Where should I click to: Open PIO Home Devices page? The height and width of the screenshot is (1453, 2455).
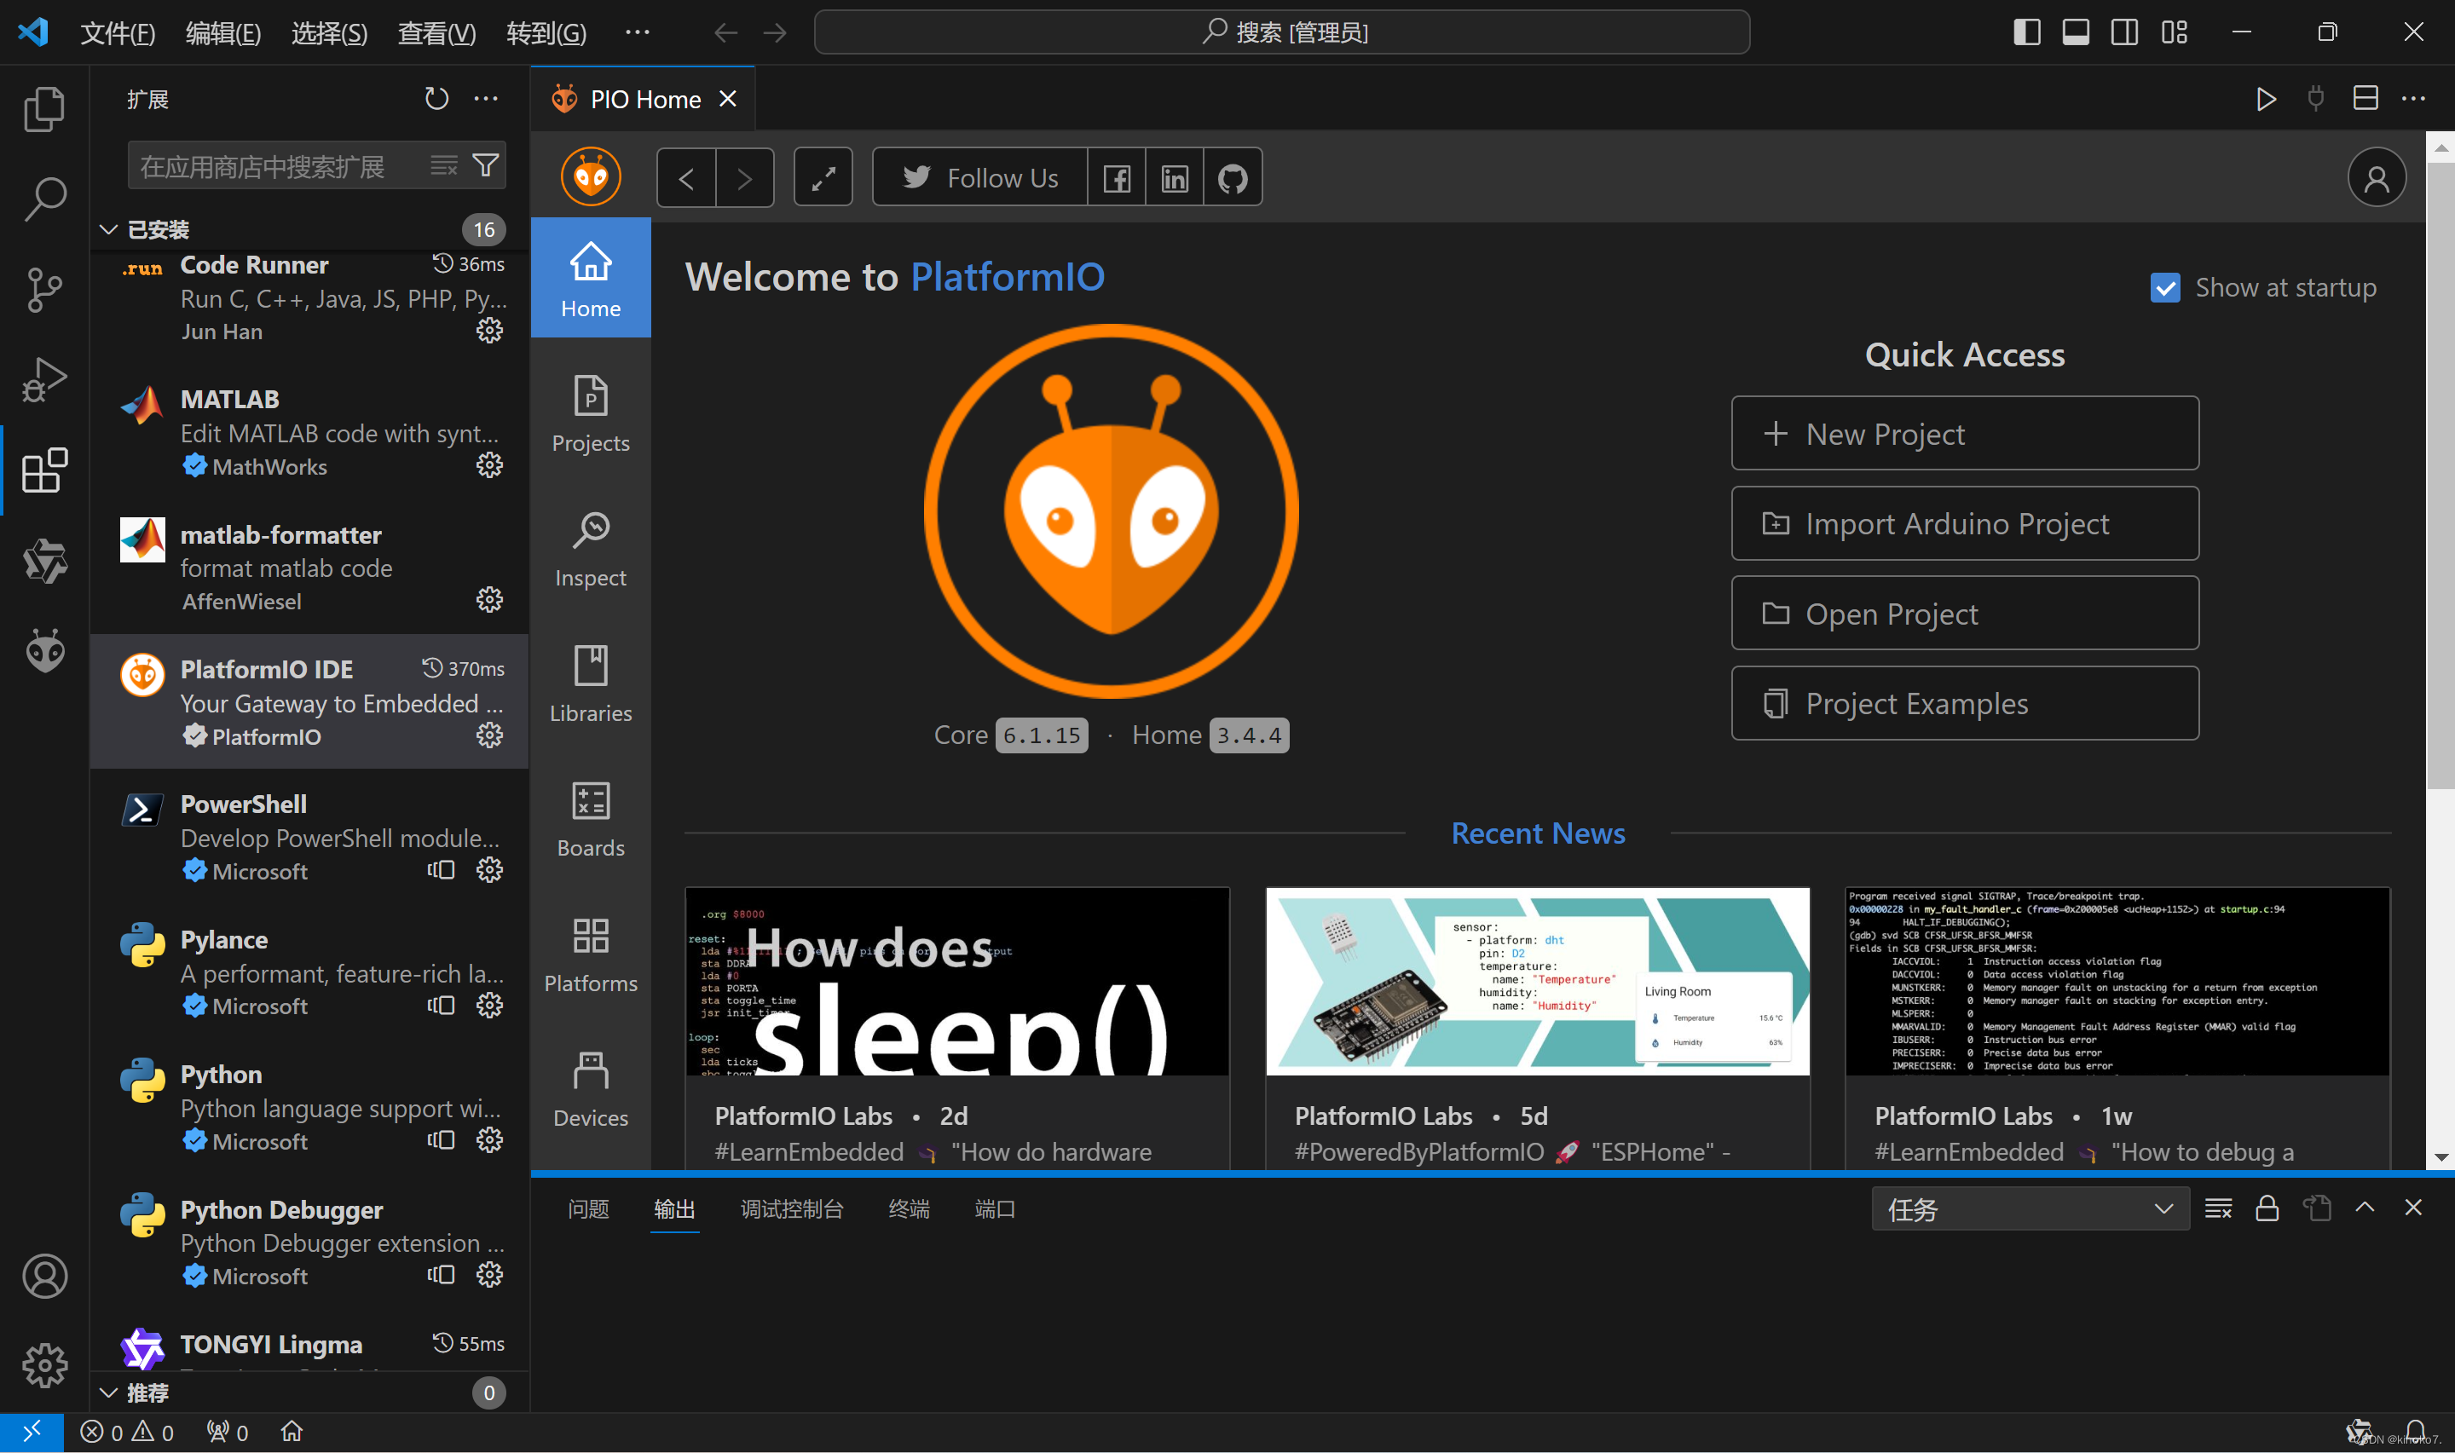coord(591,1090)
